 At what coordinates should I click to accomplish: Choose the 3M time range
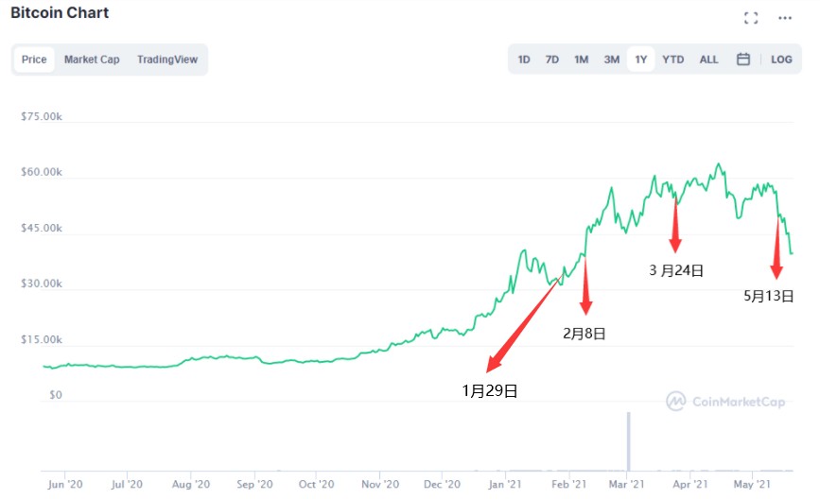click(x=612, y=60)
